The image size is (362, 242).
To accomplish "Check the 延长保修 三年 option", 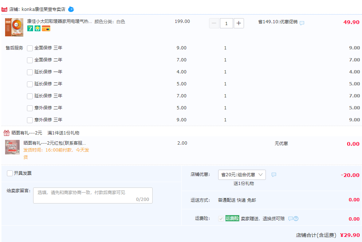I will click(30, 96).
